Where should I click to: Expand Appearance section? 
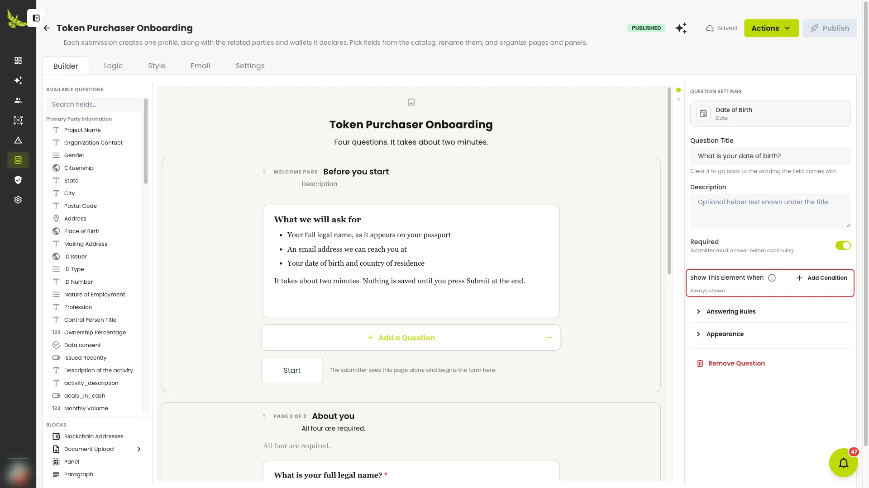[x=770, y=334]
